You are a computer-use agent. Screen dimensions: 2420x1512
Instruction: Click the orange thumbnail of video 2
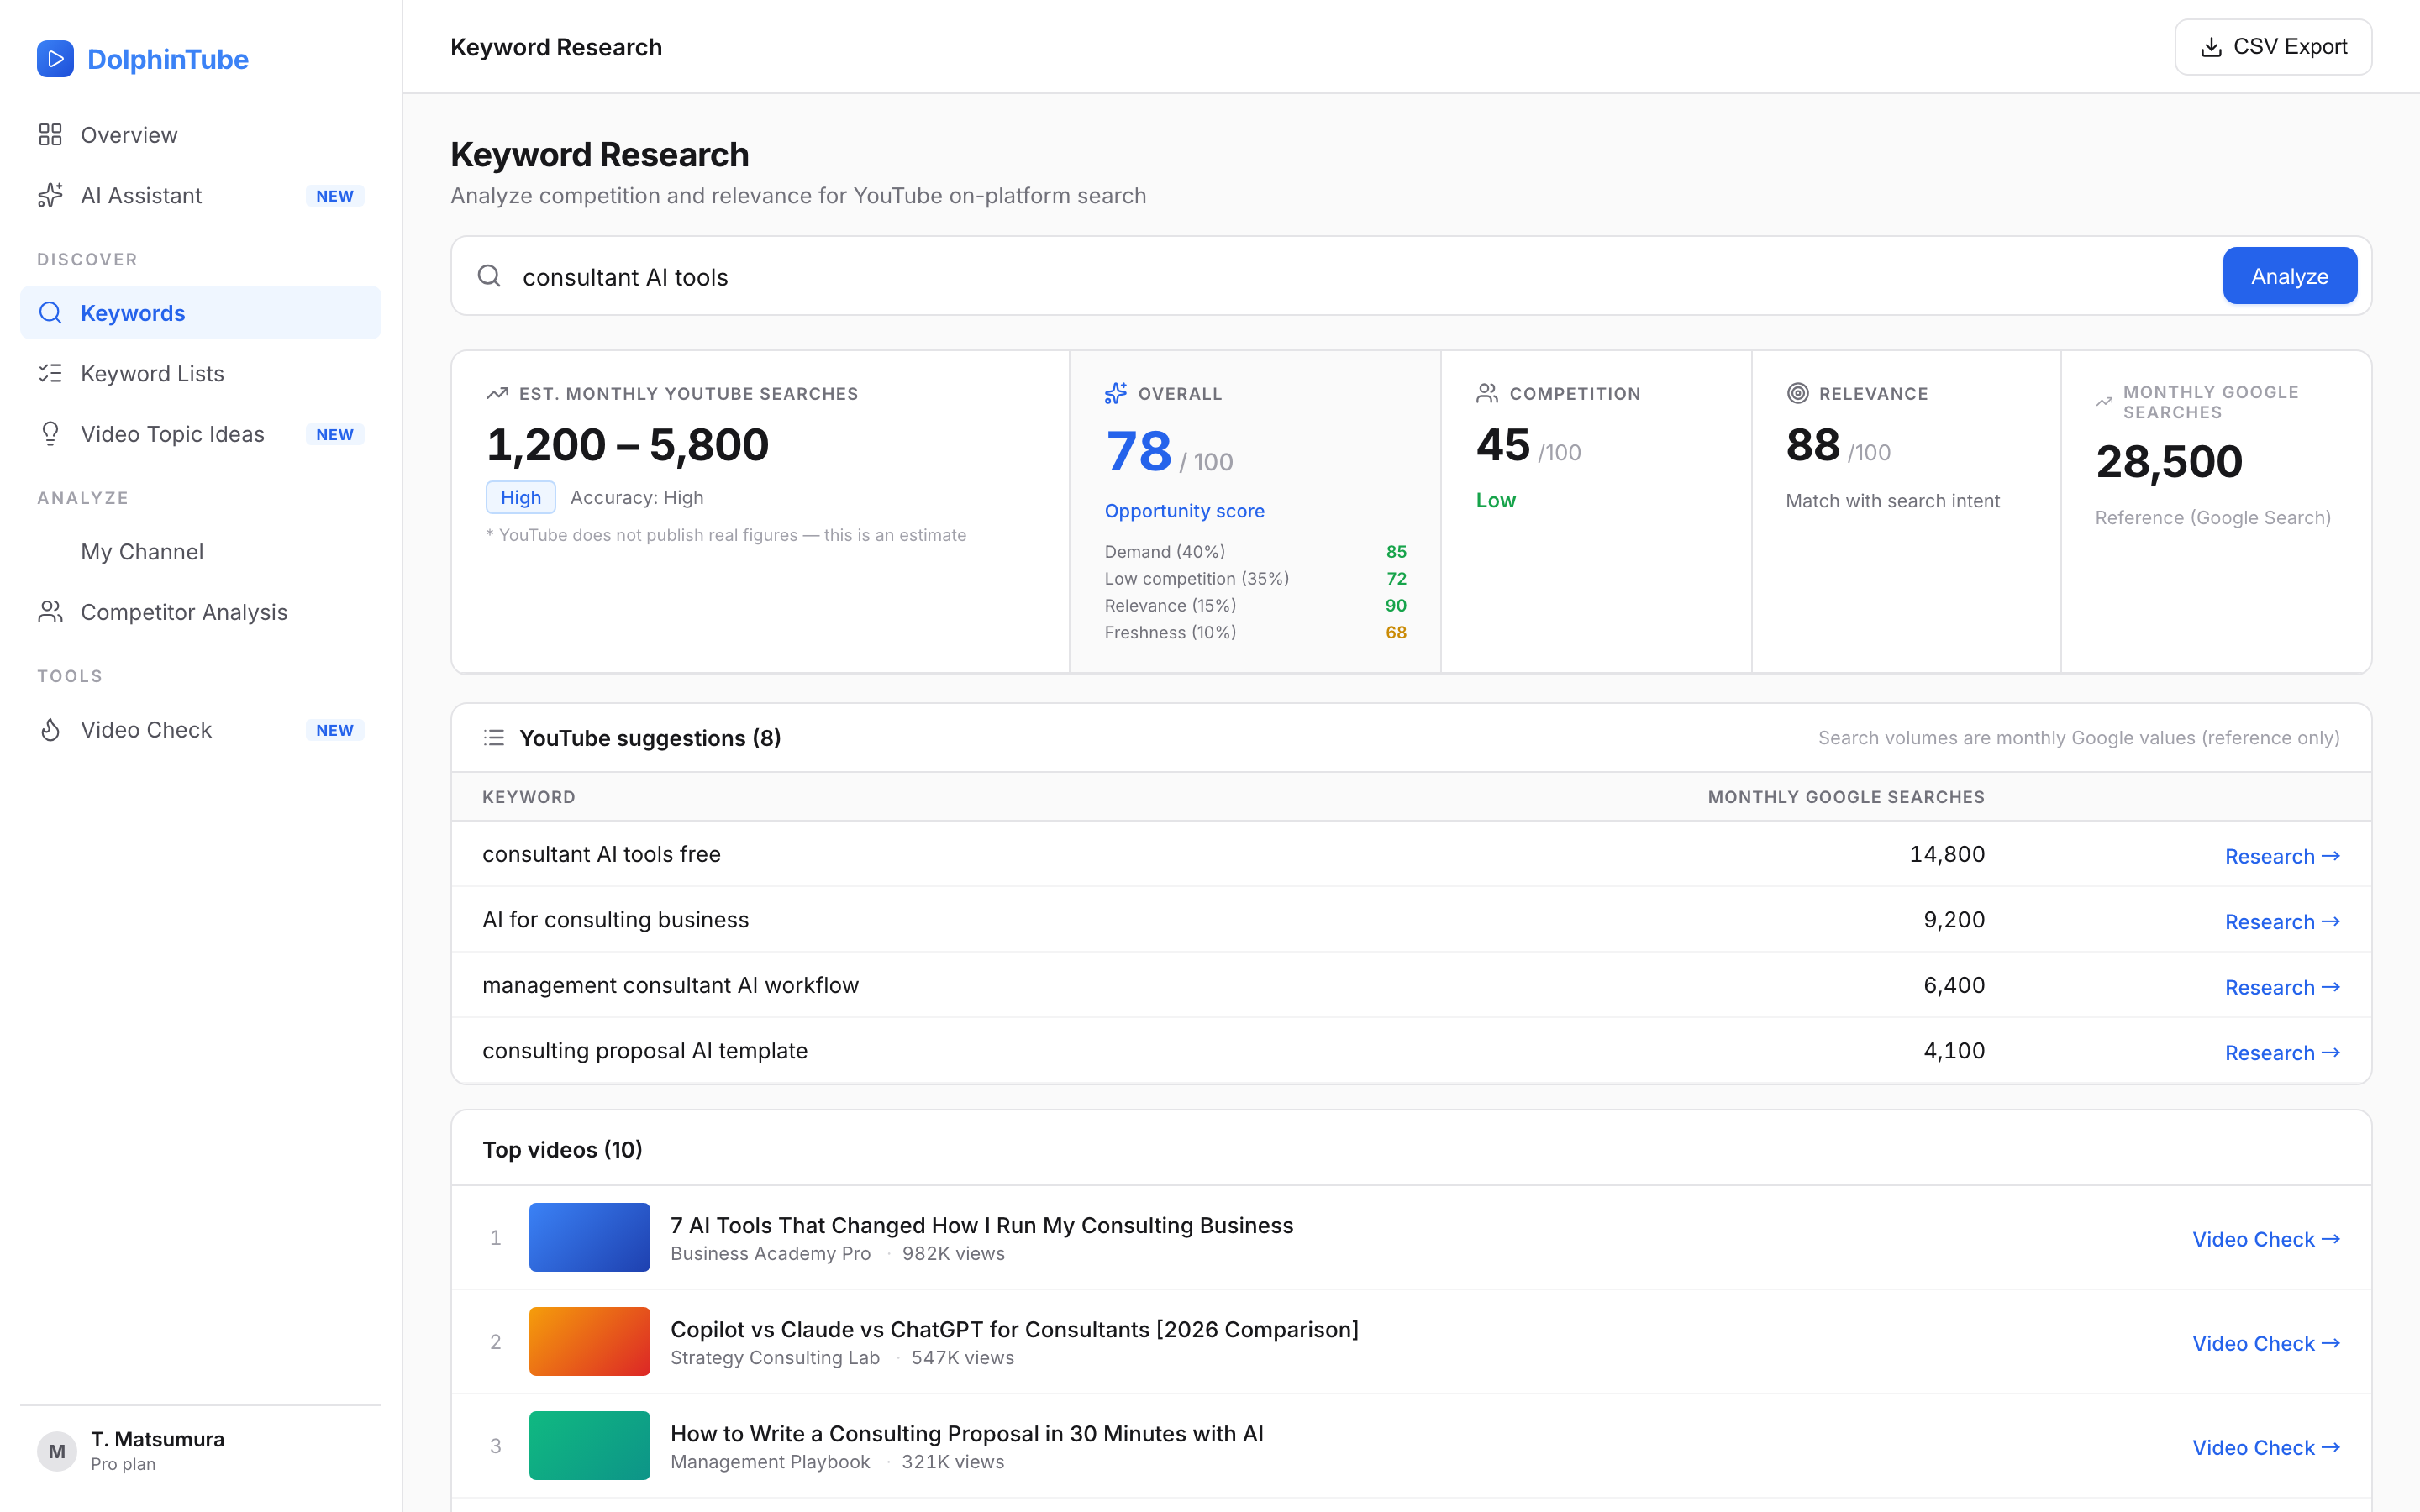[x=589, y=1341]
